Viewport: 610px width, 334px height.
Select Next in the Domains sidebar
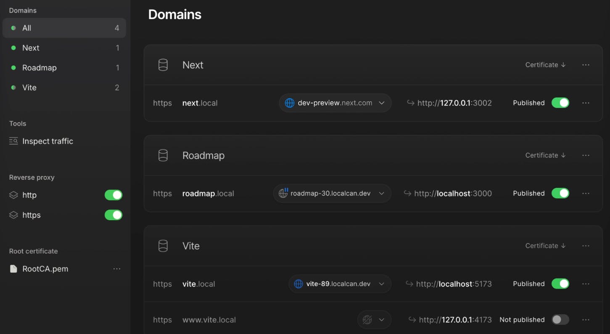click(x=64, y=48)
